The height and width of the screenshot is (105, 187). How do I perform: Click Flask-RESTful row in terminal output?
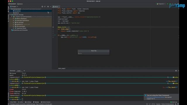(18, 93)
